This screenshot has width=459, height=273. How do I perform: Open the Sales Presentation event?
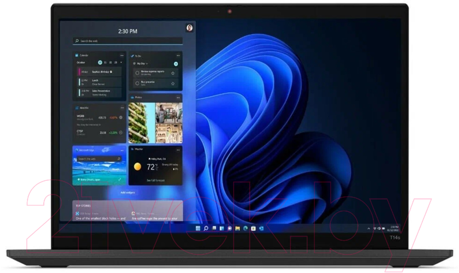click(x=99, y=92)
